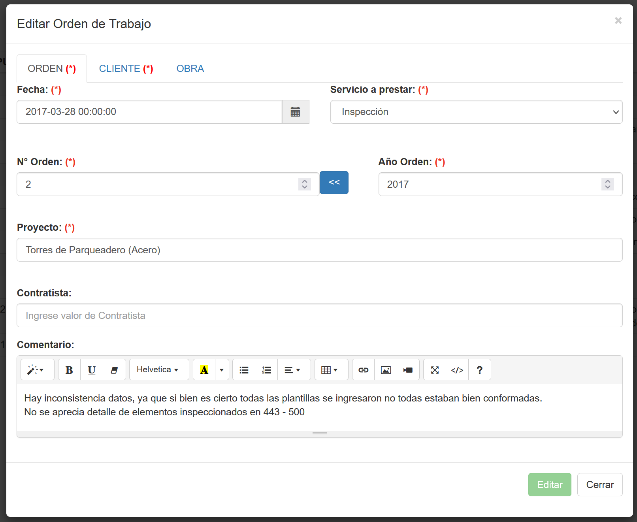The height and width of the screenshot is (522, 637).
Task: Toggle fullscreen mode for the editor
Action: [x=435, y=370]
